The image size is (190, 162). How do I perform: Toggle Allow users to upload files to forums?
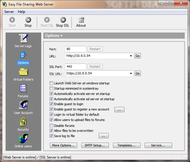pos(51,120)
